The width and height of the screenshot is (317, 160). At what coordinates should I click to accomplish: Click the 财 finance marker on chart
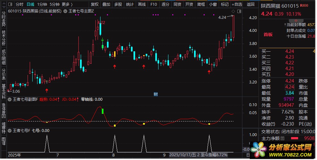[156, 94]
